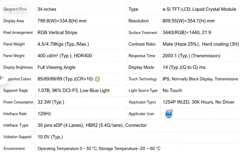The height and width of the screenshot is (152, 240).
Task: Click the 30 pins eDP interface text
Action: [92, 125]
